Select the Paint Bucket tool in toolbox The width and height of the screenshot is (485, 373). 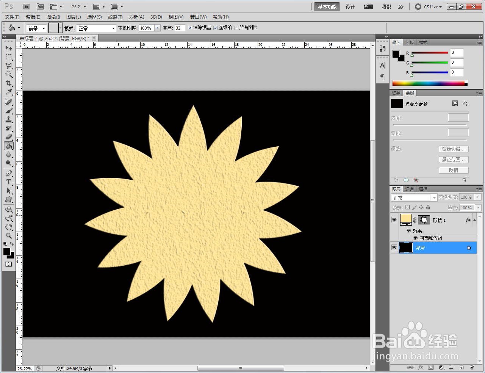pyautogui.click(x=9, y=146)
